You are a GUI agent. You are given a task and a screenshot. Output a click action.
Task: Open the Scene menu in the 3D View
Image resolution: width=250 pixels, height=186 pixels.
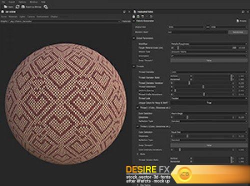pyautogui.click(x=4, y=16)
